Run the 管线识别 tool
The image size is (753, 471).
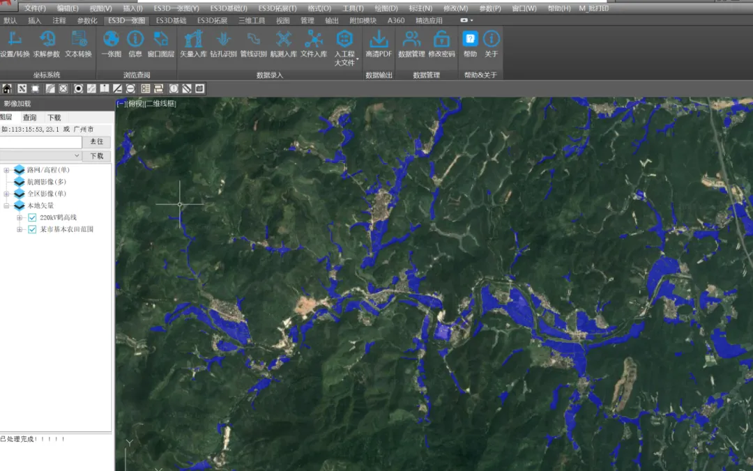point(253,44)
